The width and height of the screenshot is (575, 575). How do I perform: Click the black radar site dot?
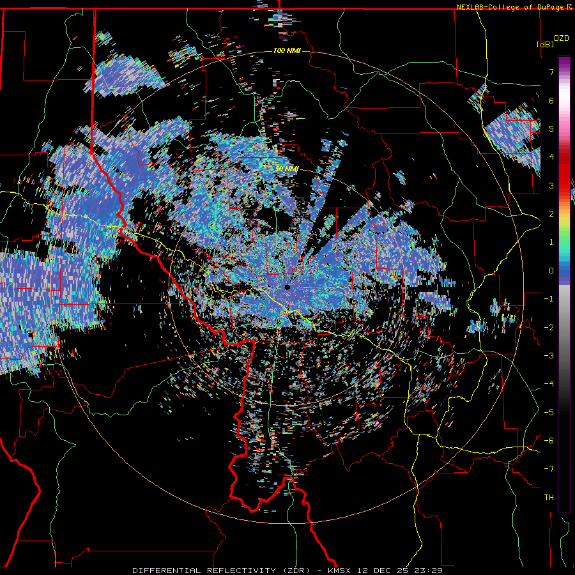pos(287,287)
